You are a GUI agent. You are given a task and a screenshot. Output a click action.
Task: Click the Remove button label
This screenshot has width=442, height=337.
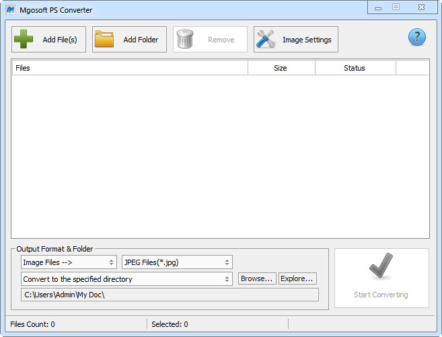221,40
